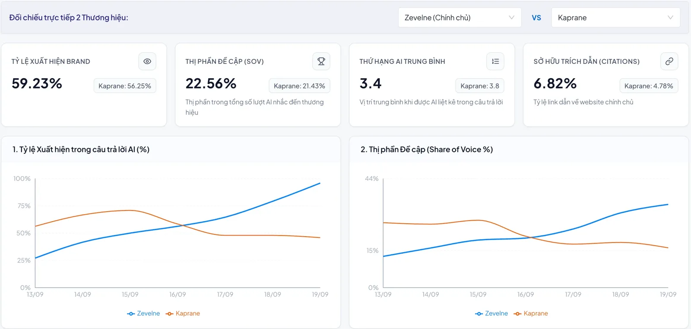Click the Kaprane: 4.78% comparison badge
This screenshot has width=691, height=329.
click(649, 86)
